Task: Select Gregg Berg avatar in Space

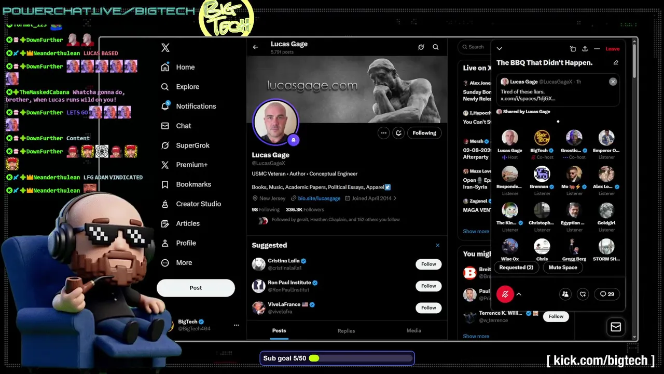Action: click(574, 247)
